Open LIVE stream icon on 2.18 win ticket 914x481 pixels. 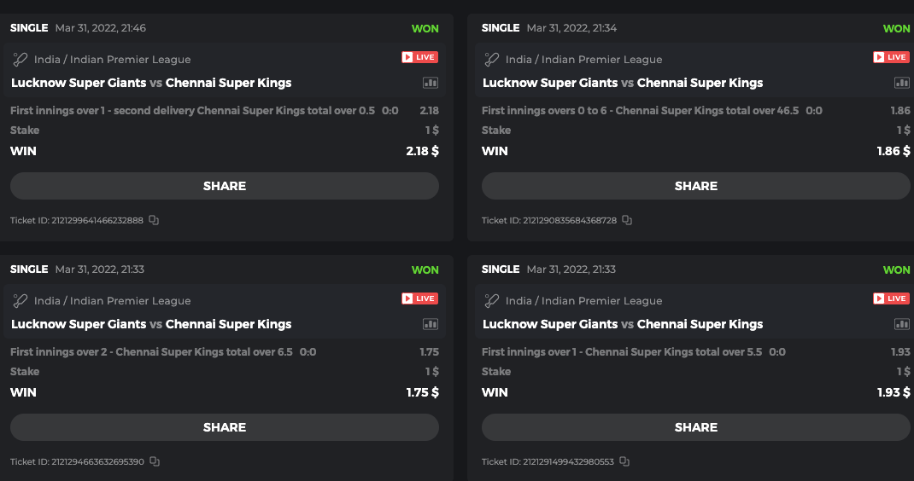[x=419, y=57]
